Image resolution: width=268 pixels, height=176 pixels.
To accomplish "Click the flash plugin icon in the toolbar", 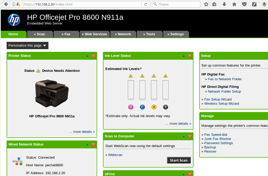I will 254,4.
